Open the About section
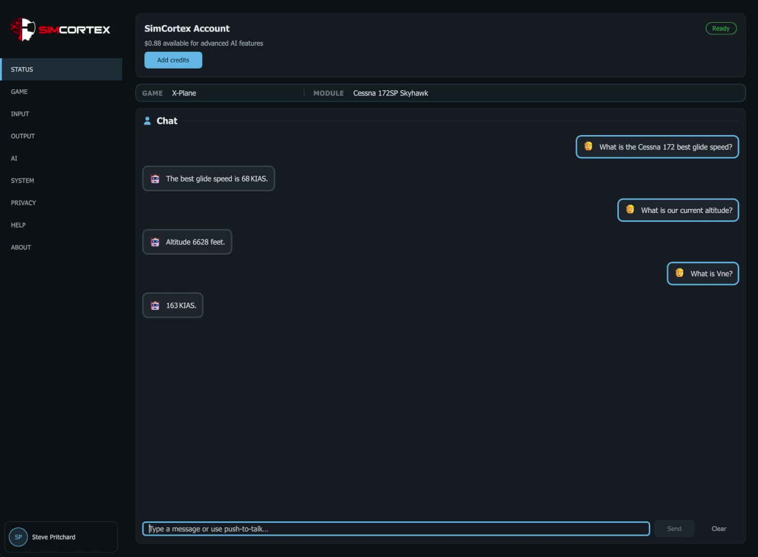Screen dimensions: 758x557 click(x=61, y=247)
